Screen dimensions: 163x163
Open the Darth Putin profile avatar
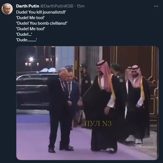coord(7,9)
